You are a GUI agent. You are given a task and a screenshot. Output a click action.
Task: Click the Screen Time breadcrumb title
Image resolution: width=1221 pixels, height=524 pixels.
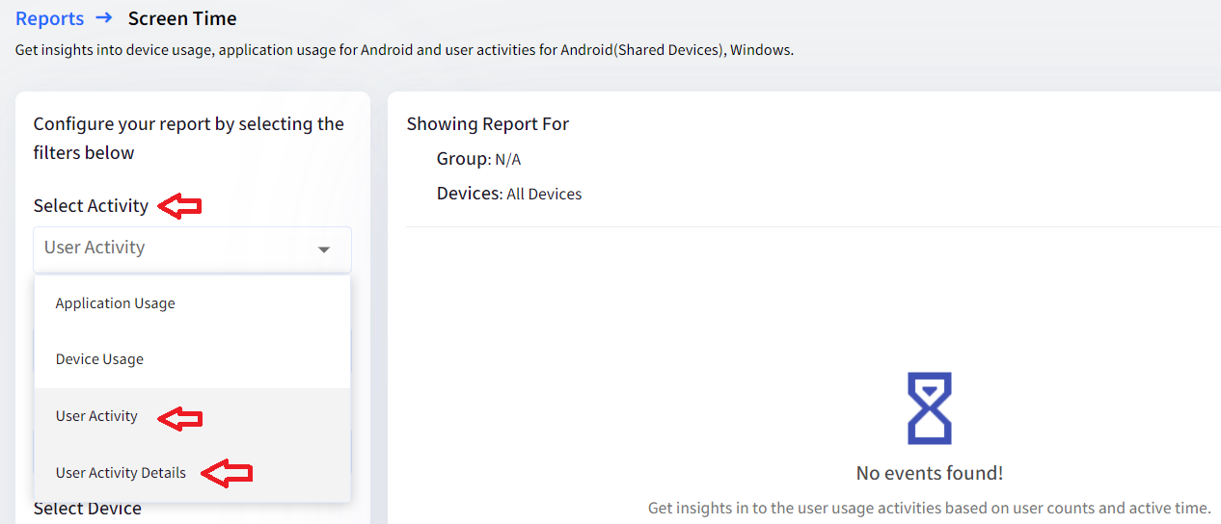coord(182,18)
